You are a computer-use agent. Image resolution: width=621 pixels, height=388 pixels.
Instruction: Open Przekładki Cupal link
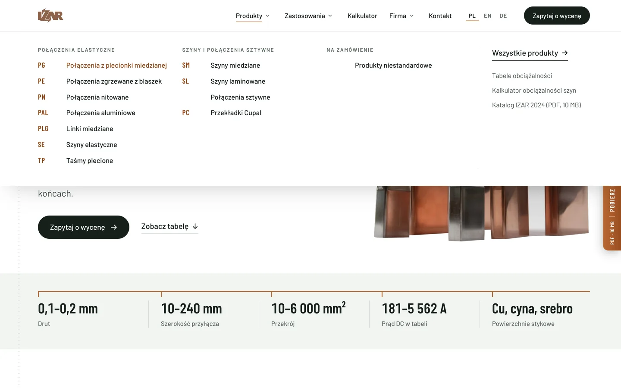(236, 113)
